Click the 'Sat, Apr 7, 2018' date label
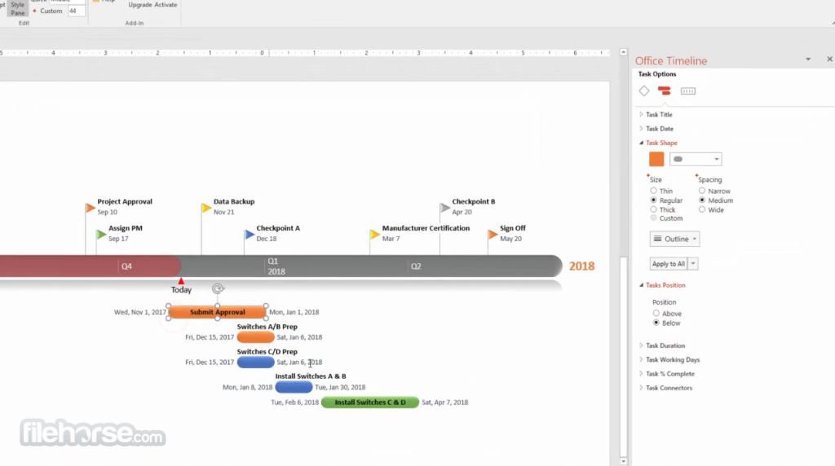 444,402
